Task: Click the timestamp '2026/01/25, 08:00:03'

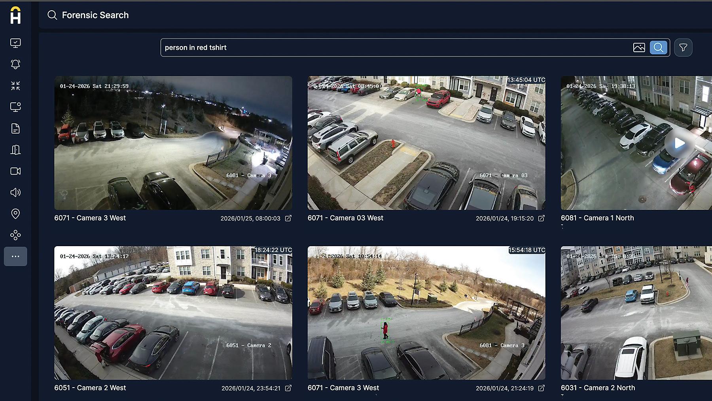Action: click(x=250, y=218)
